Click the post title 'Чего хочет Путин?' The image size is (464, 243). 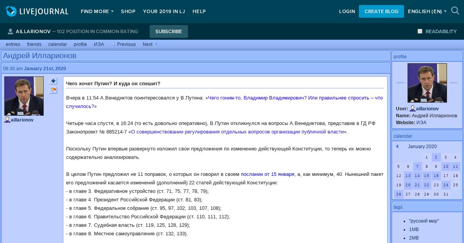point(113,84)
